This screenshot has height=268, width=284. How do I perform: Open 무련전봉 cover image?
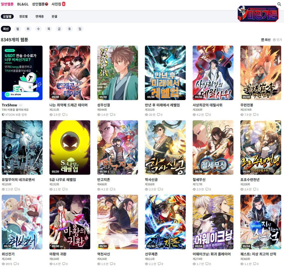[x=261, y=73]
